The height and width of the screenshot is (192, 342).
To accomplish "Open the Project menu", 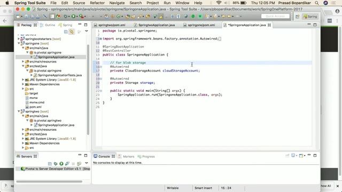I will 152,3.
